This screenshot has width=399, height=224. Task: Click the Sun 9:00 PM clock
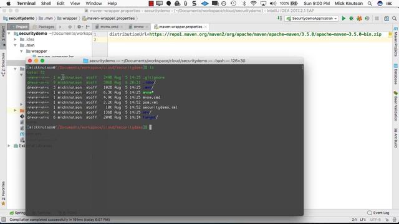pos(317,4)
